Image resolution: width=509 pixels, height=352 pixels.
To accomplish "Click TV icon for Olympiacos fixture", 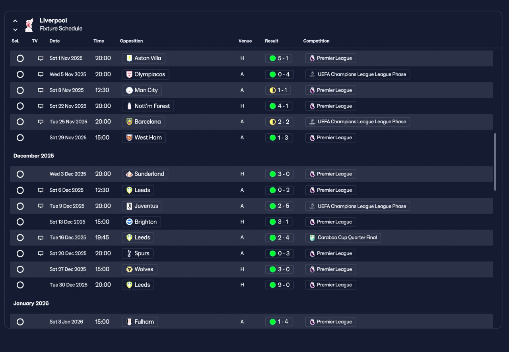I will pyautogui.click(x=41, y=74).
